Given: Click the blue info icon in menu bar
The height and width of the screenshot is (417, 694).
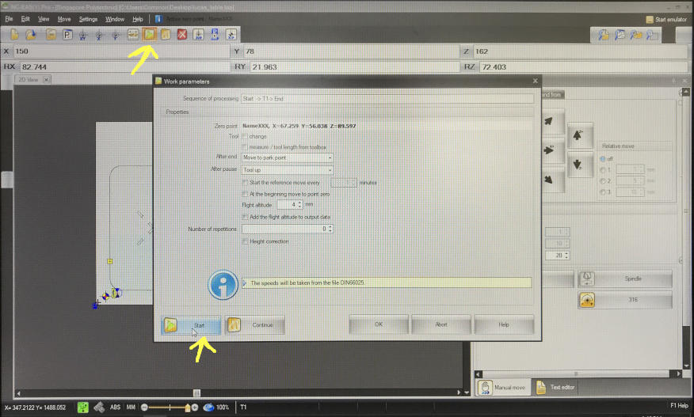Looking at the screenshot, I should tap(158, 18).
